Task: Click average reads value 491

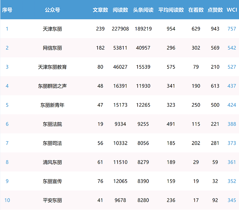Action: [x=171, y=124]
